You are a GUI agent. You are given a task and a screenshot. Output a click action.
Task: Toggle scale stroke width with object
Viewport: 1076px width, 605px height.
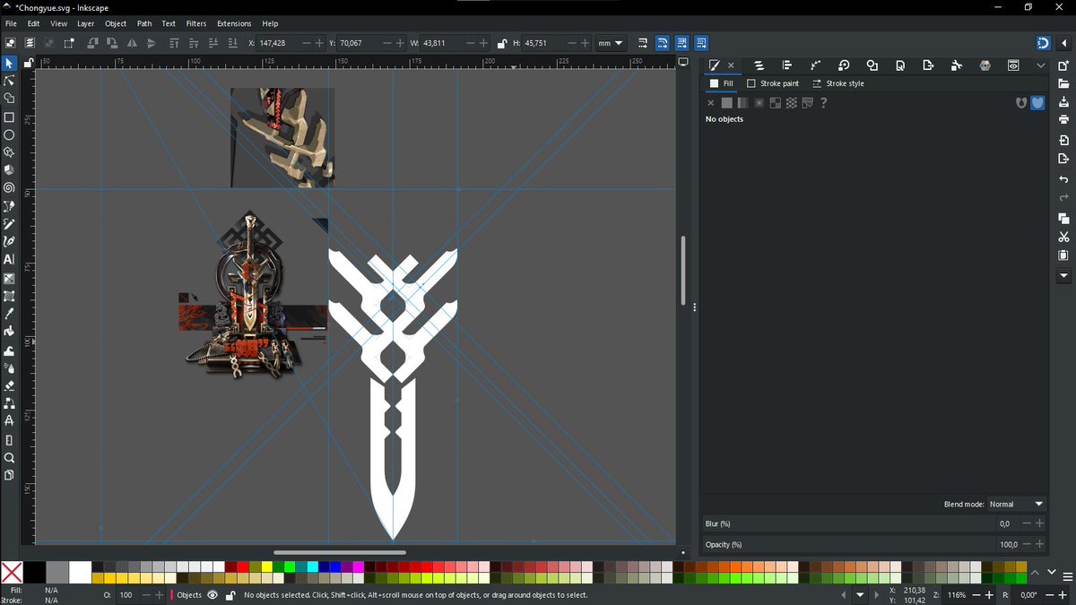tap(643, 43)
